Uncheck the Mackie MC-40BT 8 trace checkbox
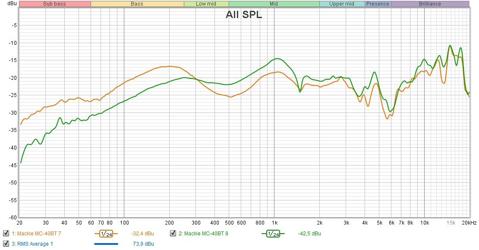Image resolution: width=479 pixels, height=250 pixels. point(173,234)
